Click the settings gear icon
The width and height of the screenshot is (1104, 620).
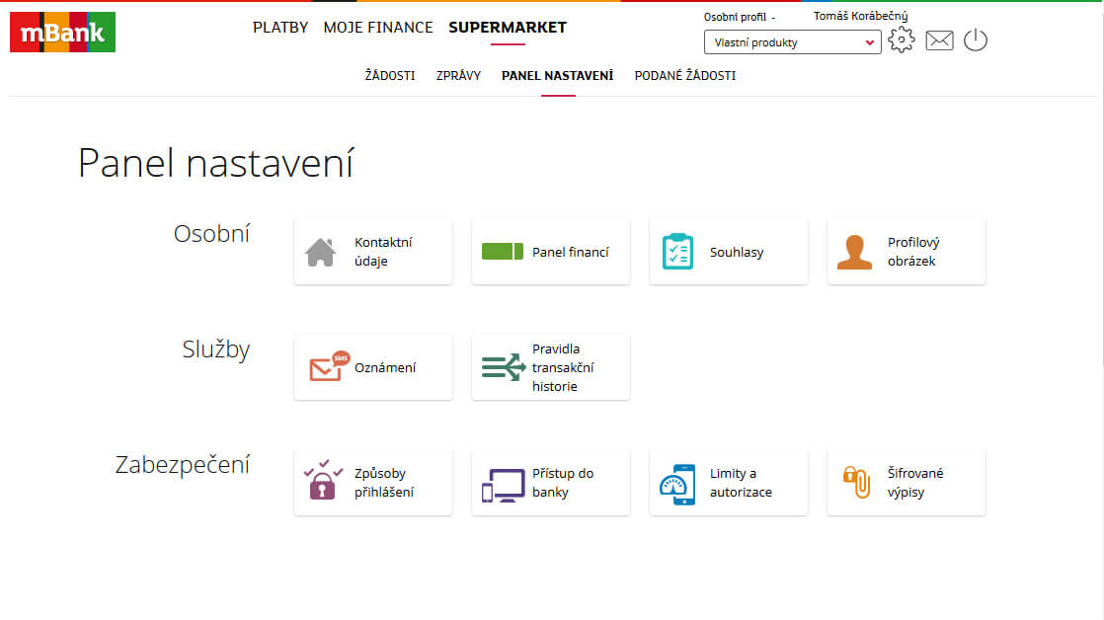point(901,40)
